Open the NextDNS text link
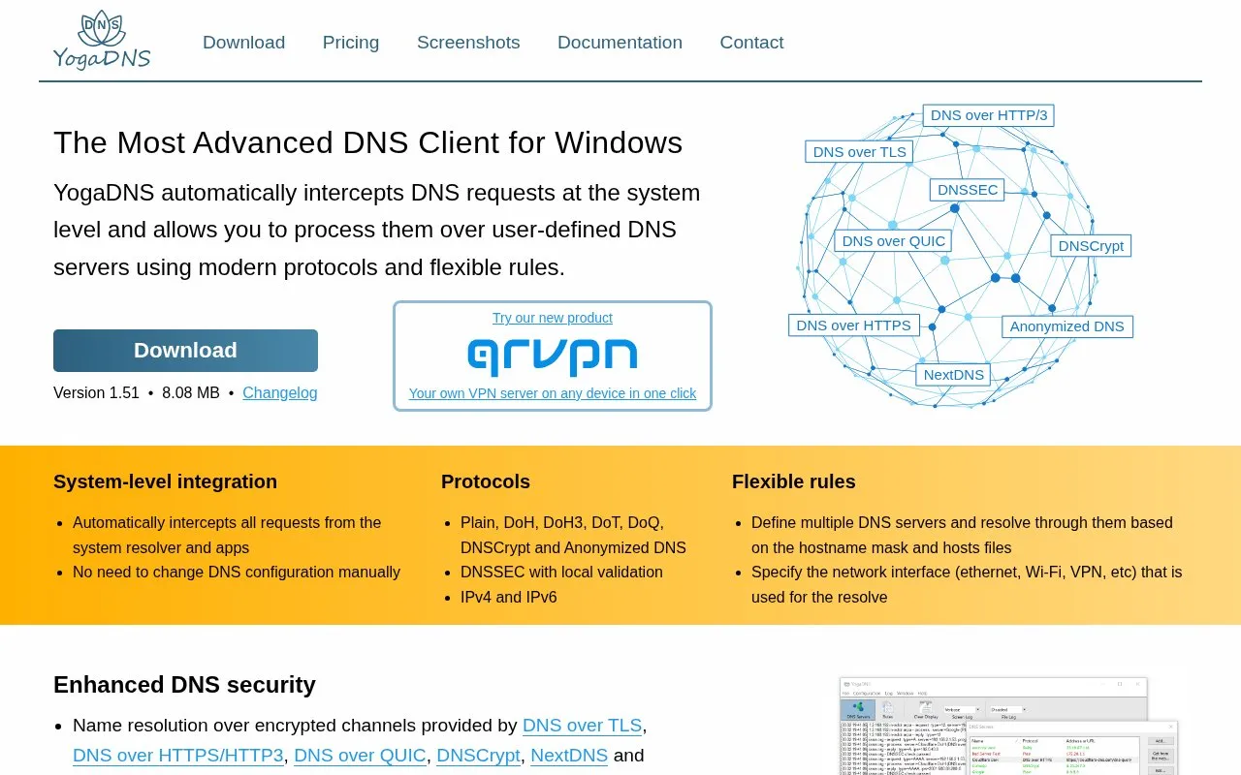This screenshot has width=1241, height=775. pyautogui.click(x=569, y=756)
